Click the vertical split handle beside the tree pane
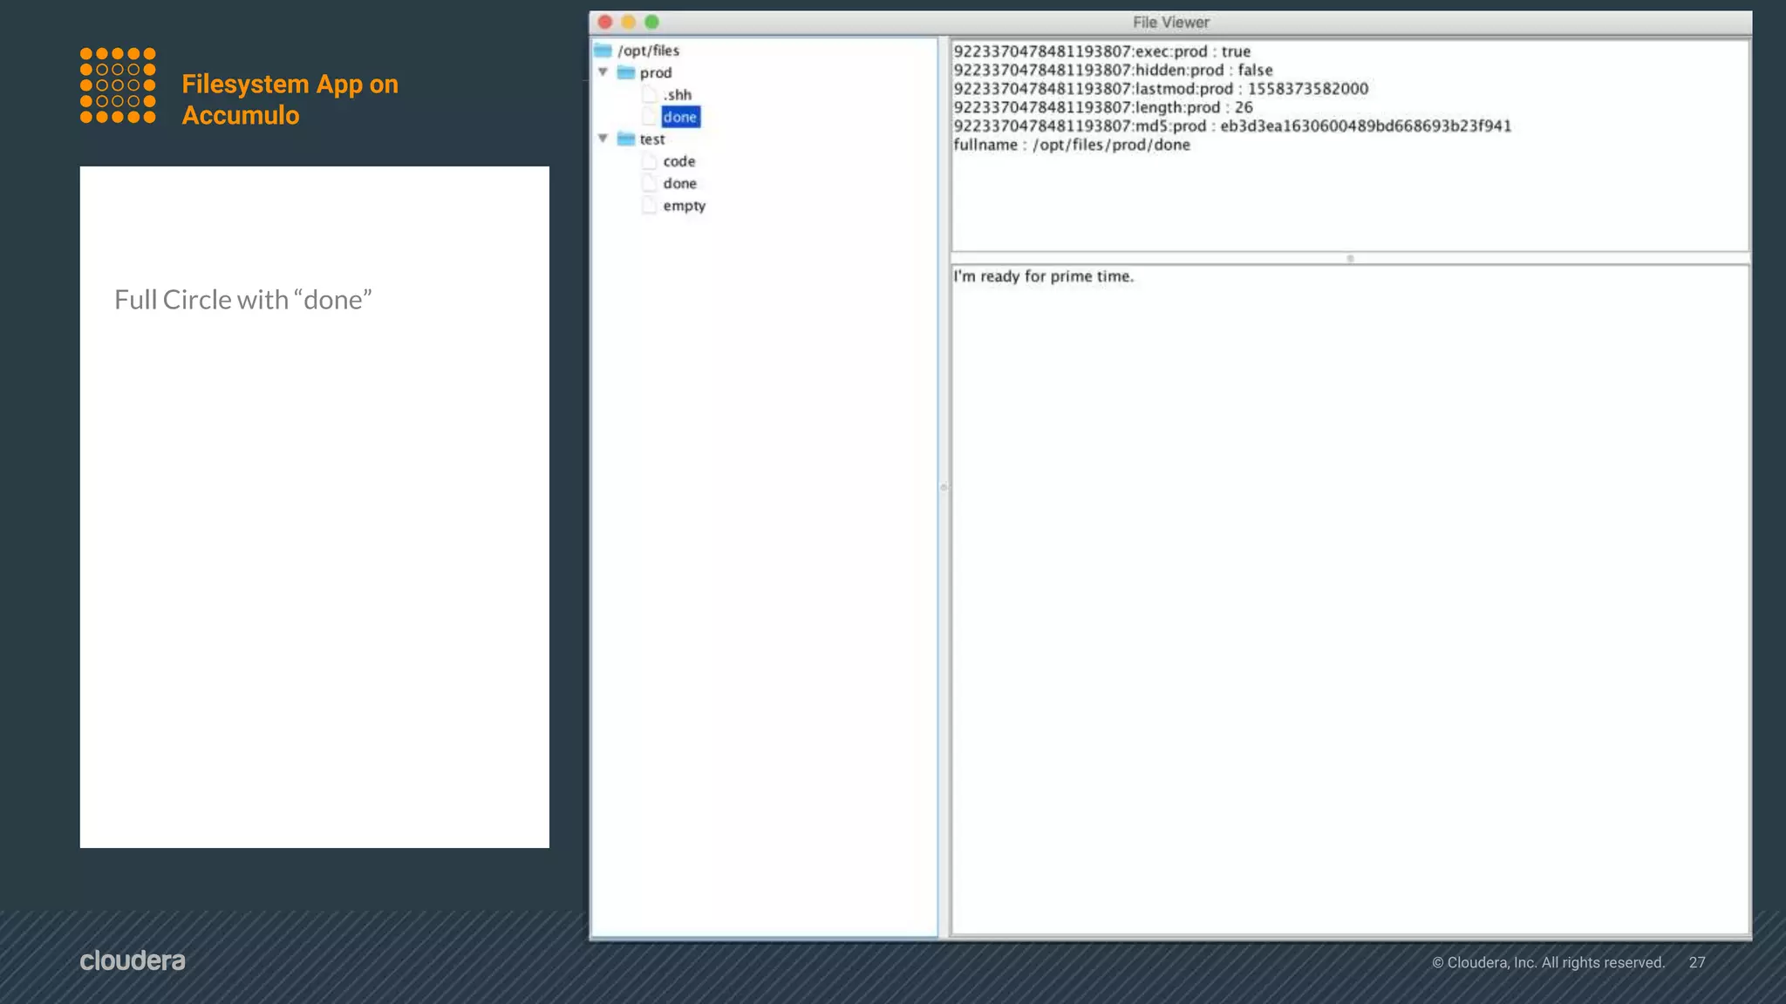1786x1004 pixels. click(x=944, y=487)
